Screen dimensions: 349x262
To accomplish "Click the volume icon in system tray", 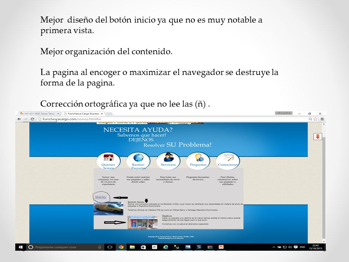I will pyautogui.click(x=290, y=247).
